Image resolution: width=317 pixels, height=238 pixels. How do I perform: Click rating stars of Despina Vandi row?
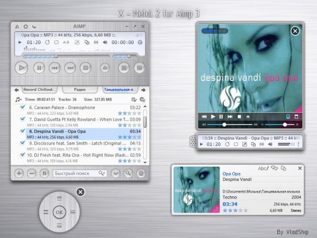point(129,137)
